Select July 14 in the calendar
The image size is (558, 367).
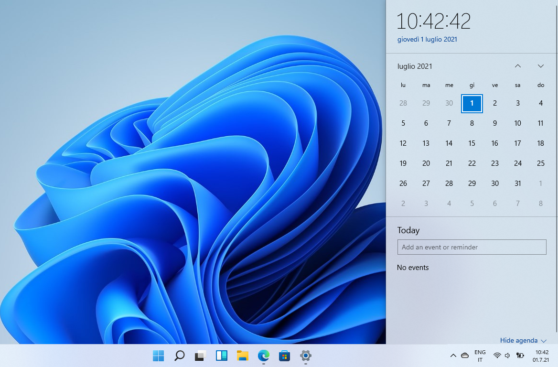pos(449,143)
